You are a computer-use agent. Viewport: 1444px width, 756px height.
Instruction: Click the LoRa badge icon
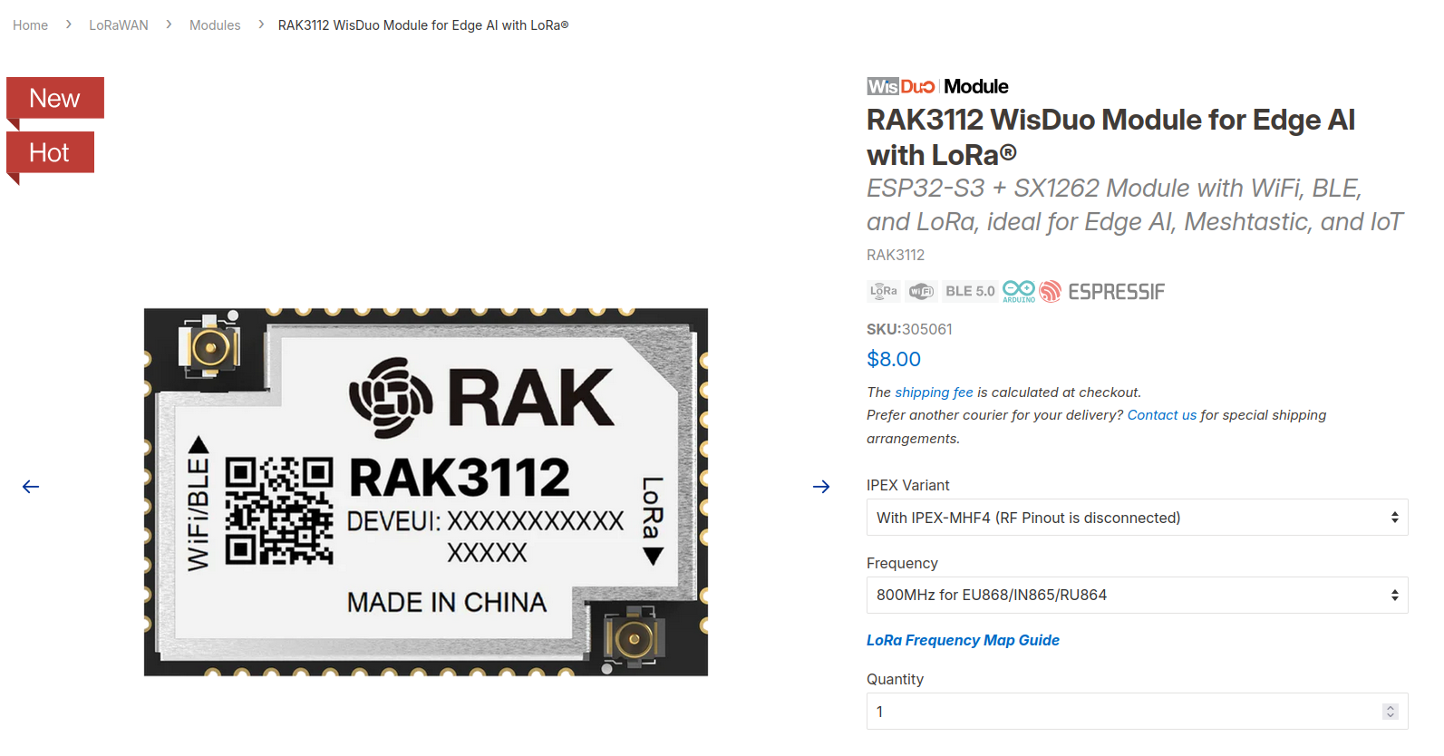pos(884,291)
